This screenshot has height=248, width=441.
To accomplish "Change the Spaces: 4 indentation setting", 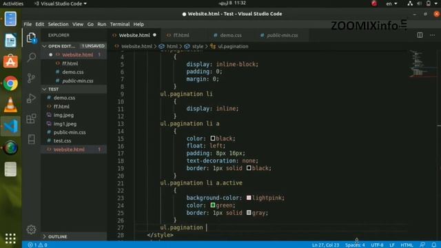I will [355, 245].
